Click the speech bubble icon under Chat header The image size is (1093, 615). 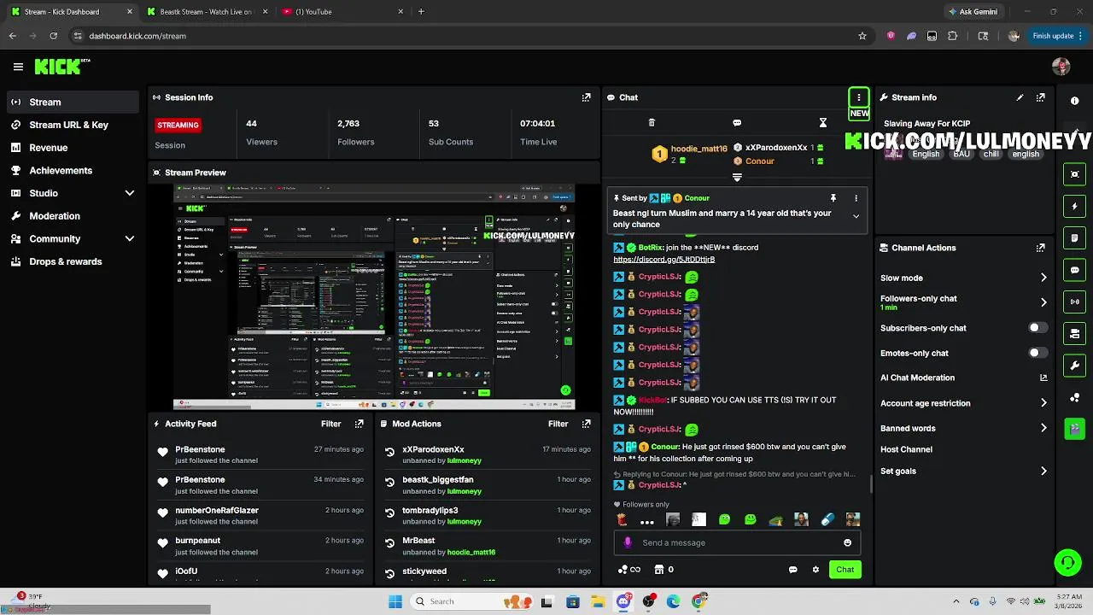pos(737,123)
